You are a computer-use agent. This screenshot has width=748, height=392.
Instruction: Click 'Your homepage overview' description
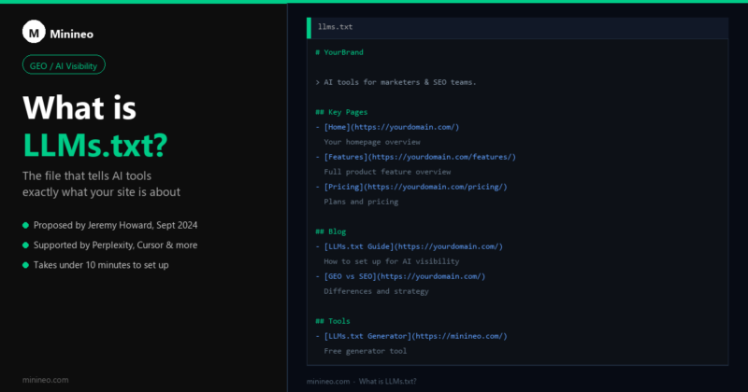click(x=372, y=142)
